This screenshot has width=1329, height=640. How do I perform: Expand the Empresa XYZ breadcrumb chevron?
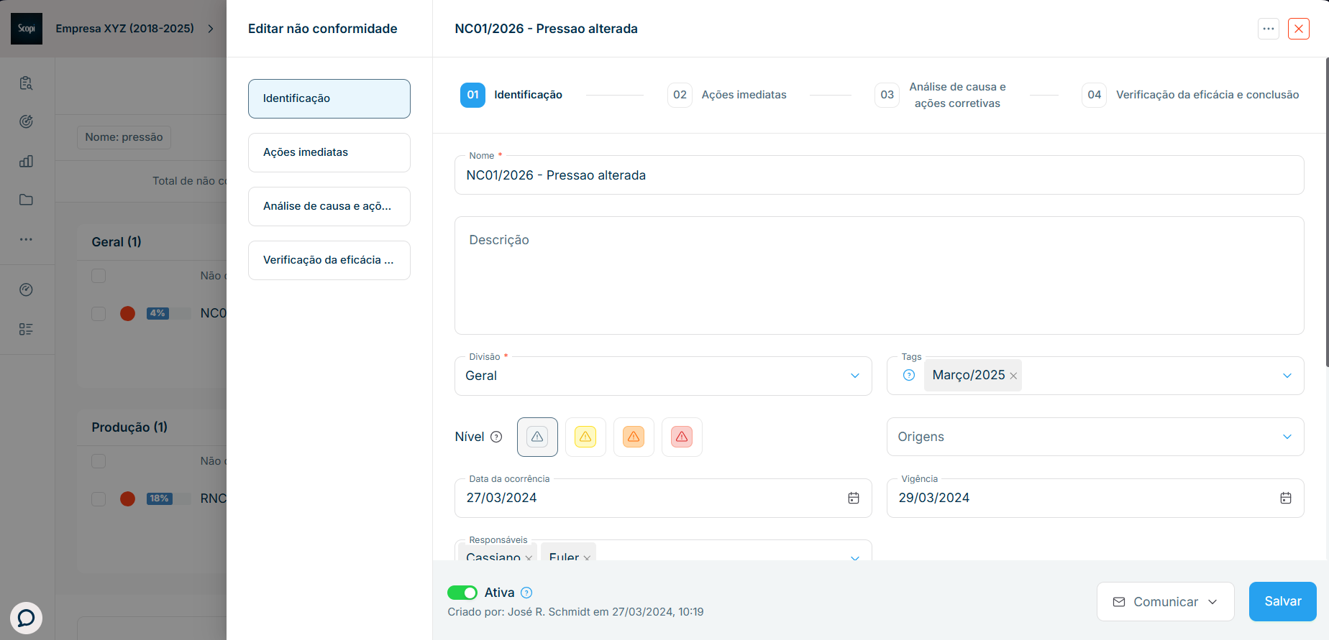pos(211,29)
